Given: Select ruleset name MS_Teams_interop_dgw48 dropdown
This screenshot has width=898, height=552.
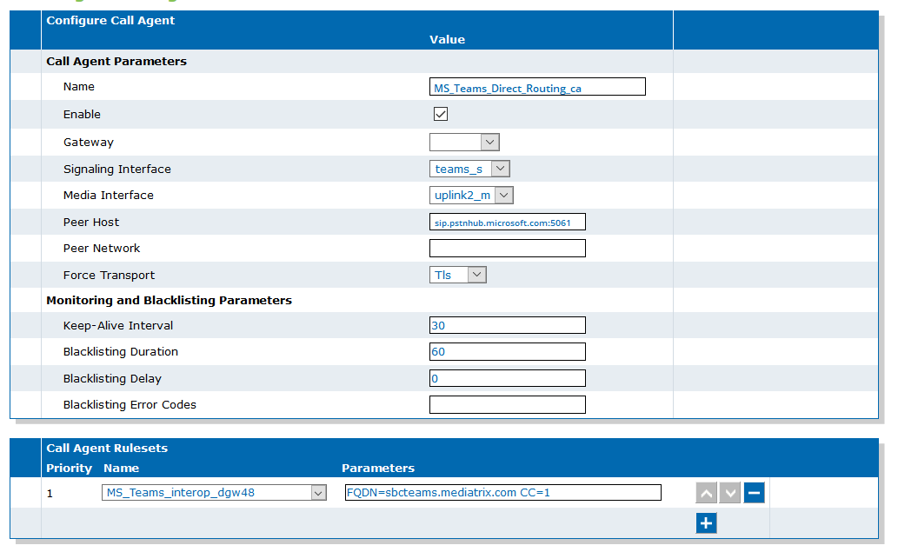Looking at the screenshot, I should click(214, 492).
